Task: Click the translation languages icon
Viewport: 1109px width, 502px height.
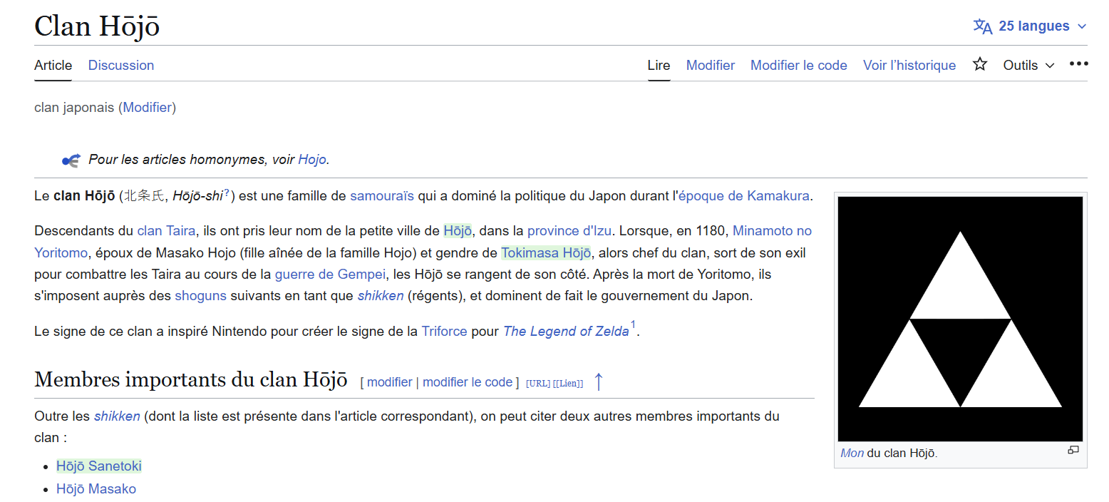Action: point(983,26)
